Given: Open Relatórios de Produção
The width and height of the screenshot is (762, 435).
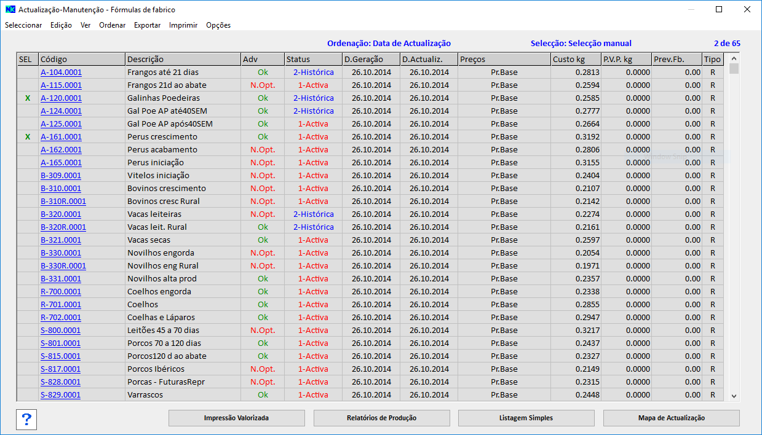Looking at the screenshot, I should click(381, 418).
